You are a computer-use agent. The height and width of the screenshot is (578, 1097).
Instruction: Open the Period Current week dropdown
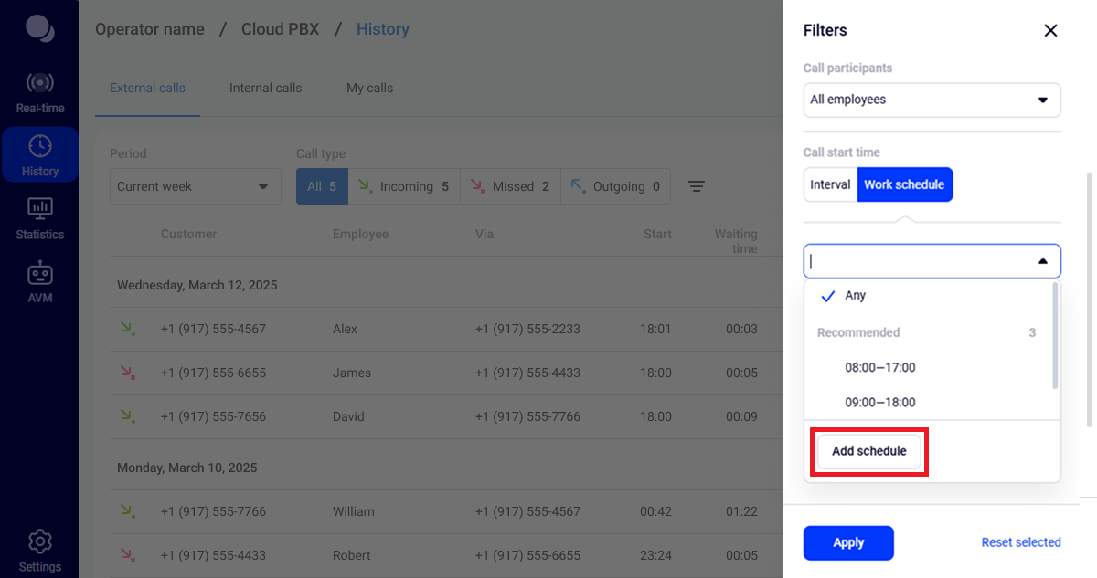click(x=196, y=186)
